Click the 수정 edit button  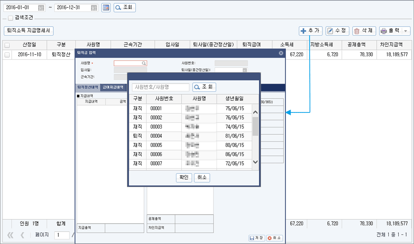337,31
